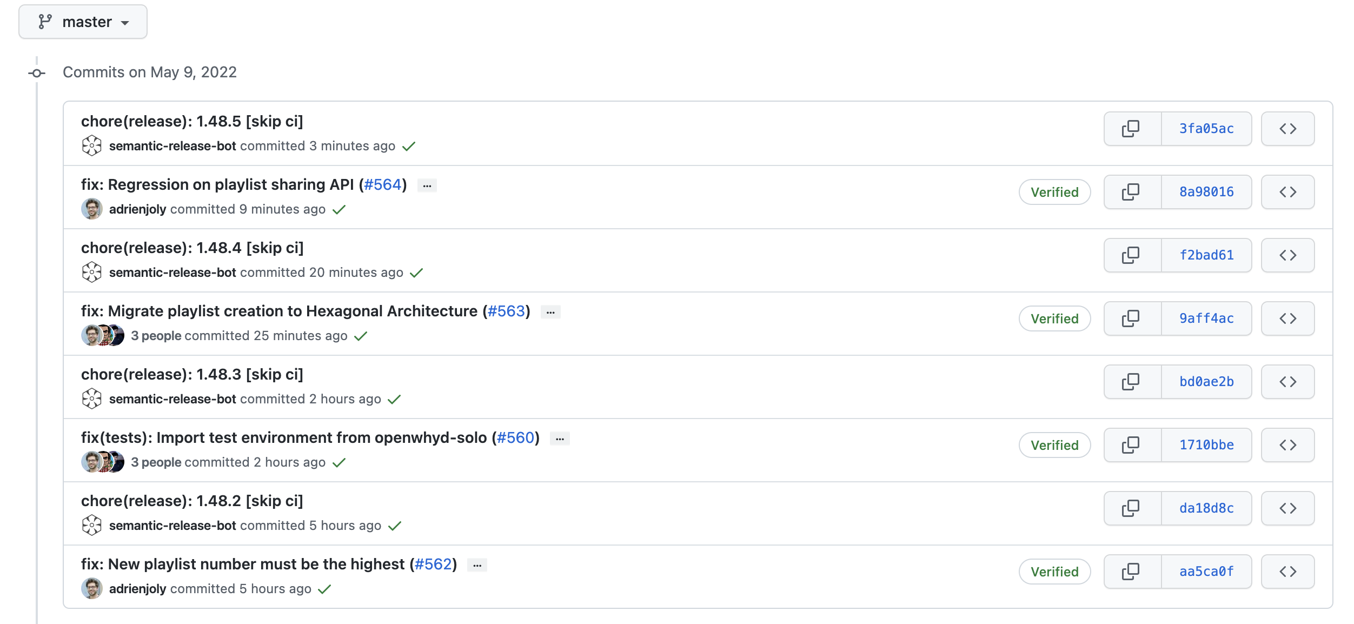1354x624 pixels.
Task: Copy the full SHA for release 1.48.4
Action: [1131, 255]
